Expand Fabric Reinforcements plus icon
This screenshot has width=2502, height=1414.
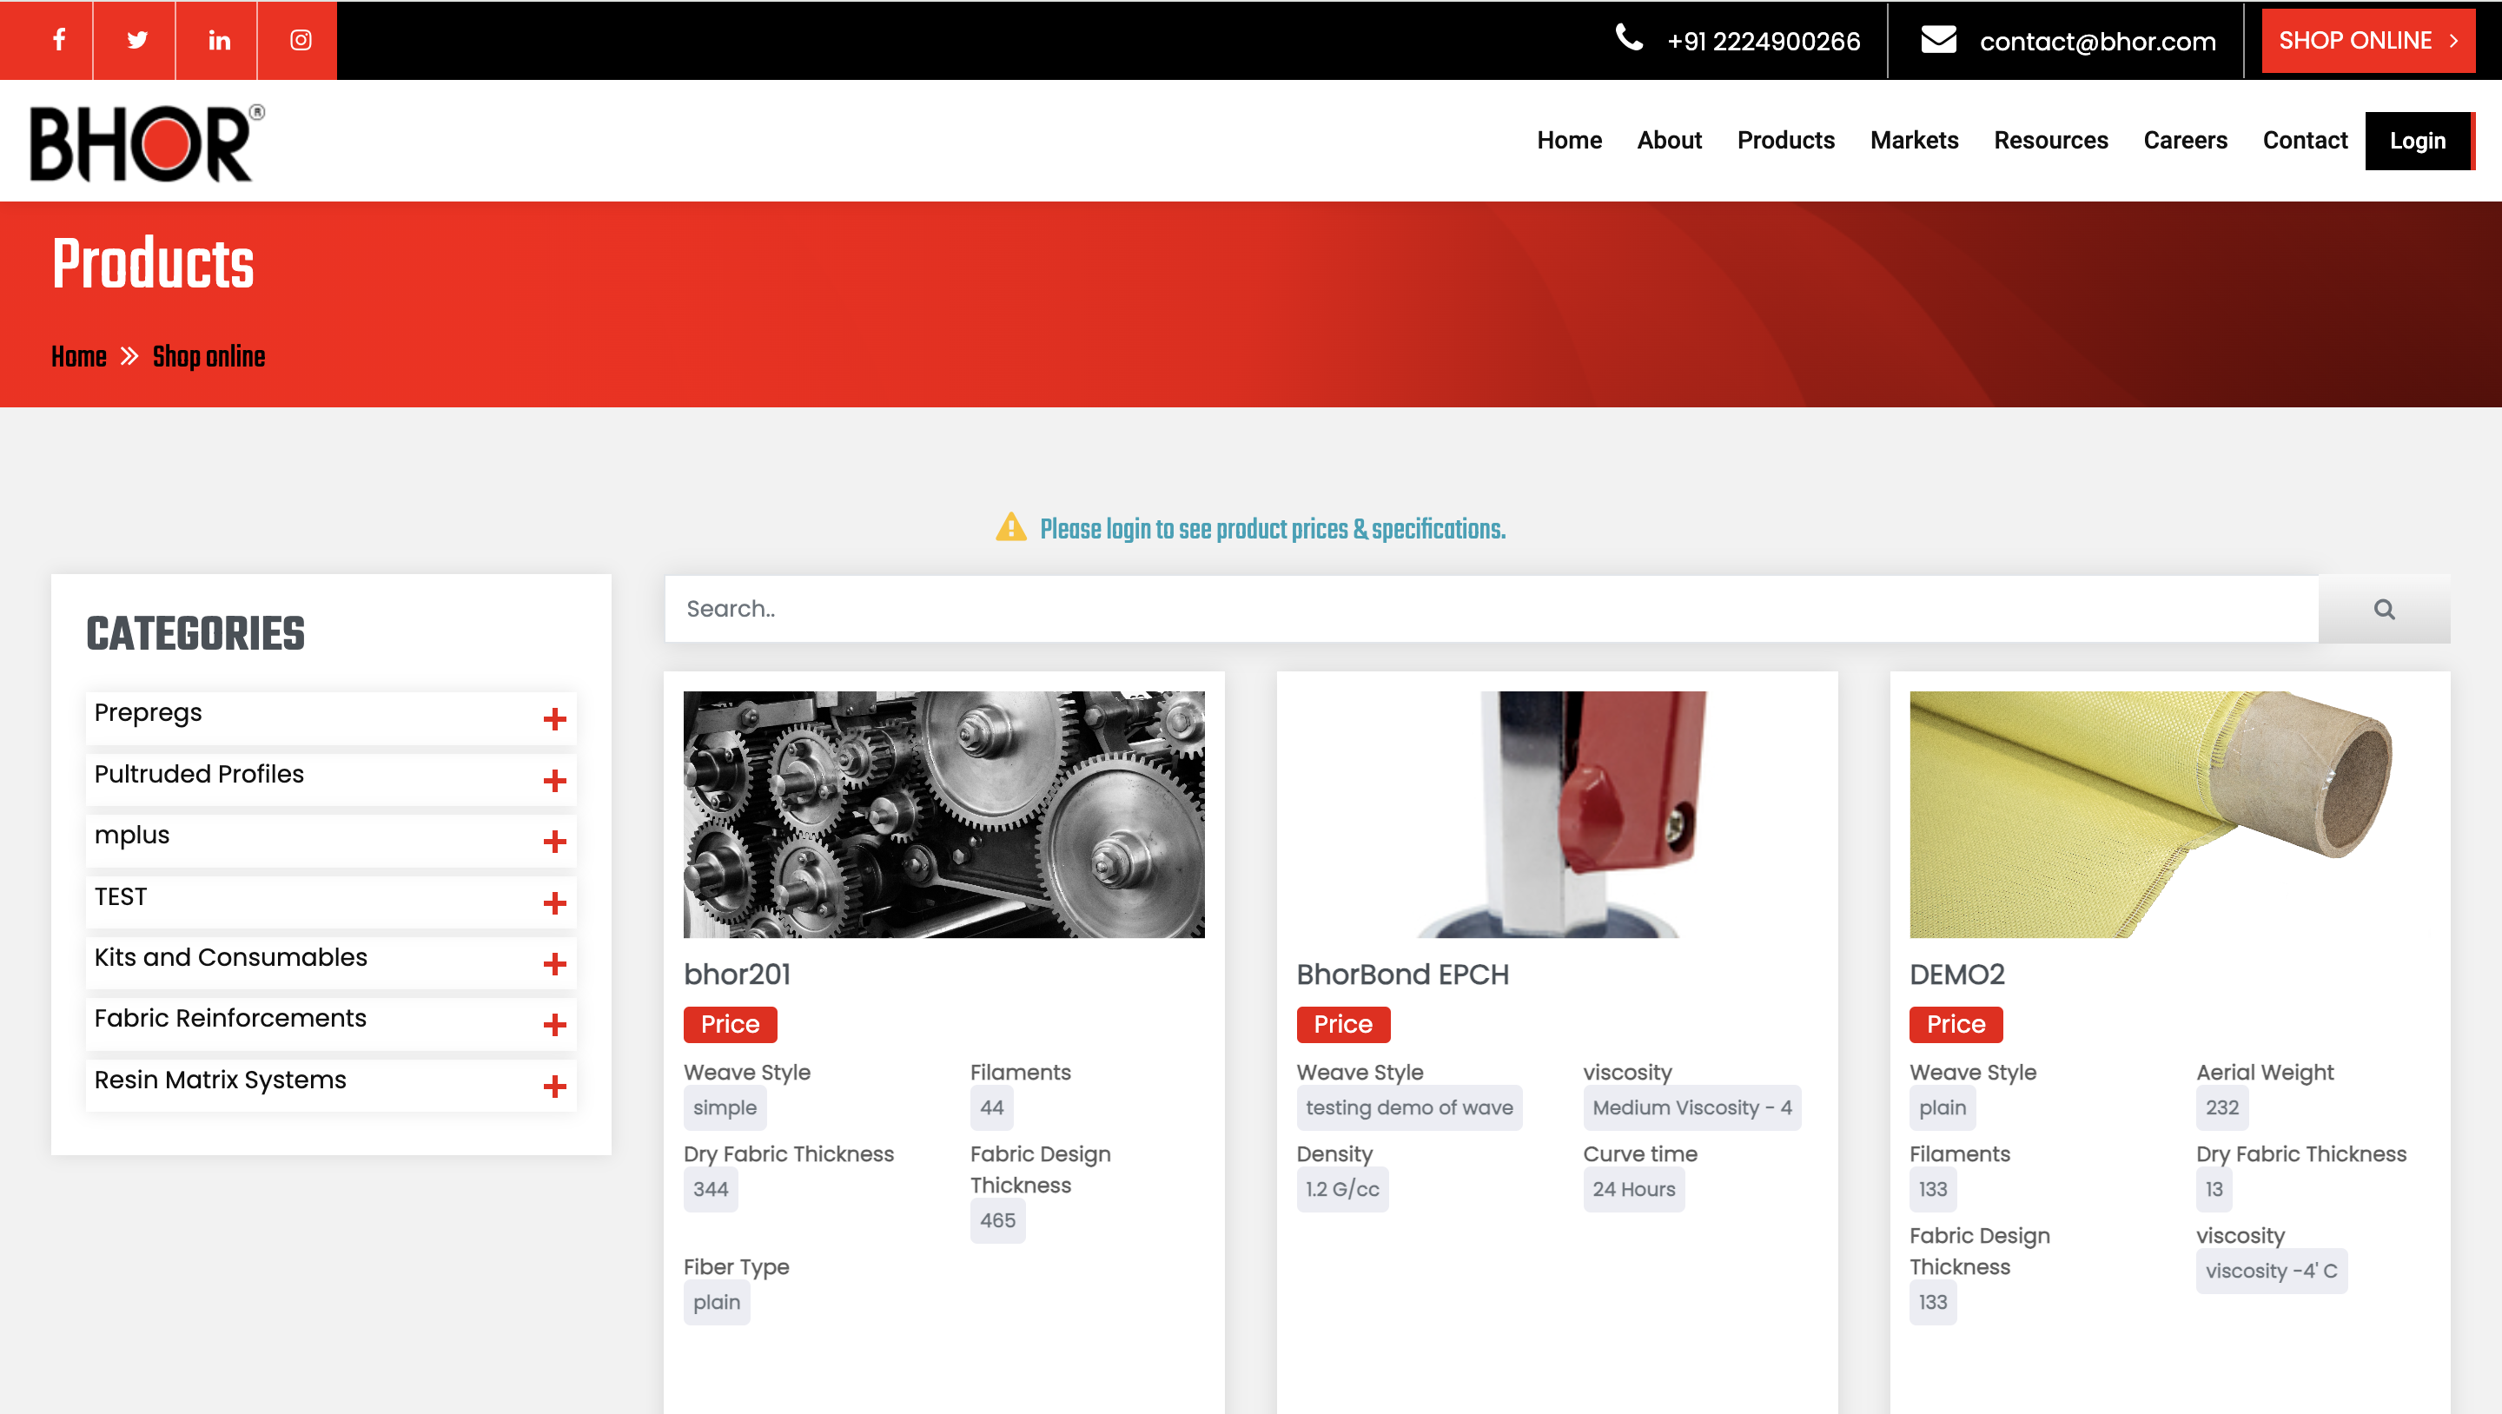point(554,1025)
